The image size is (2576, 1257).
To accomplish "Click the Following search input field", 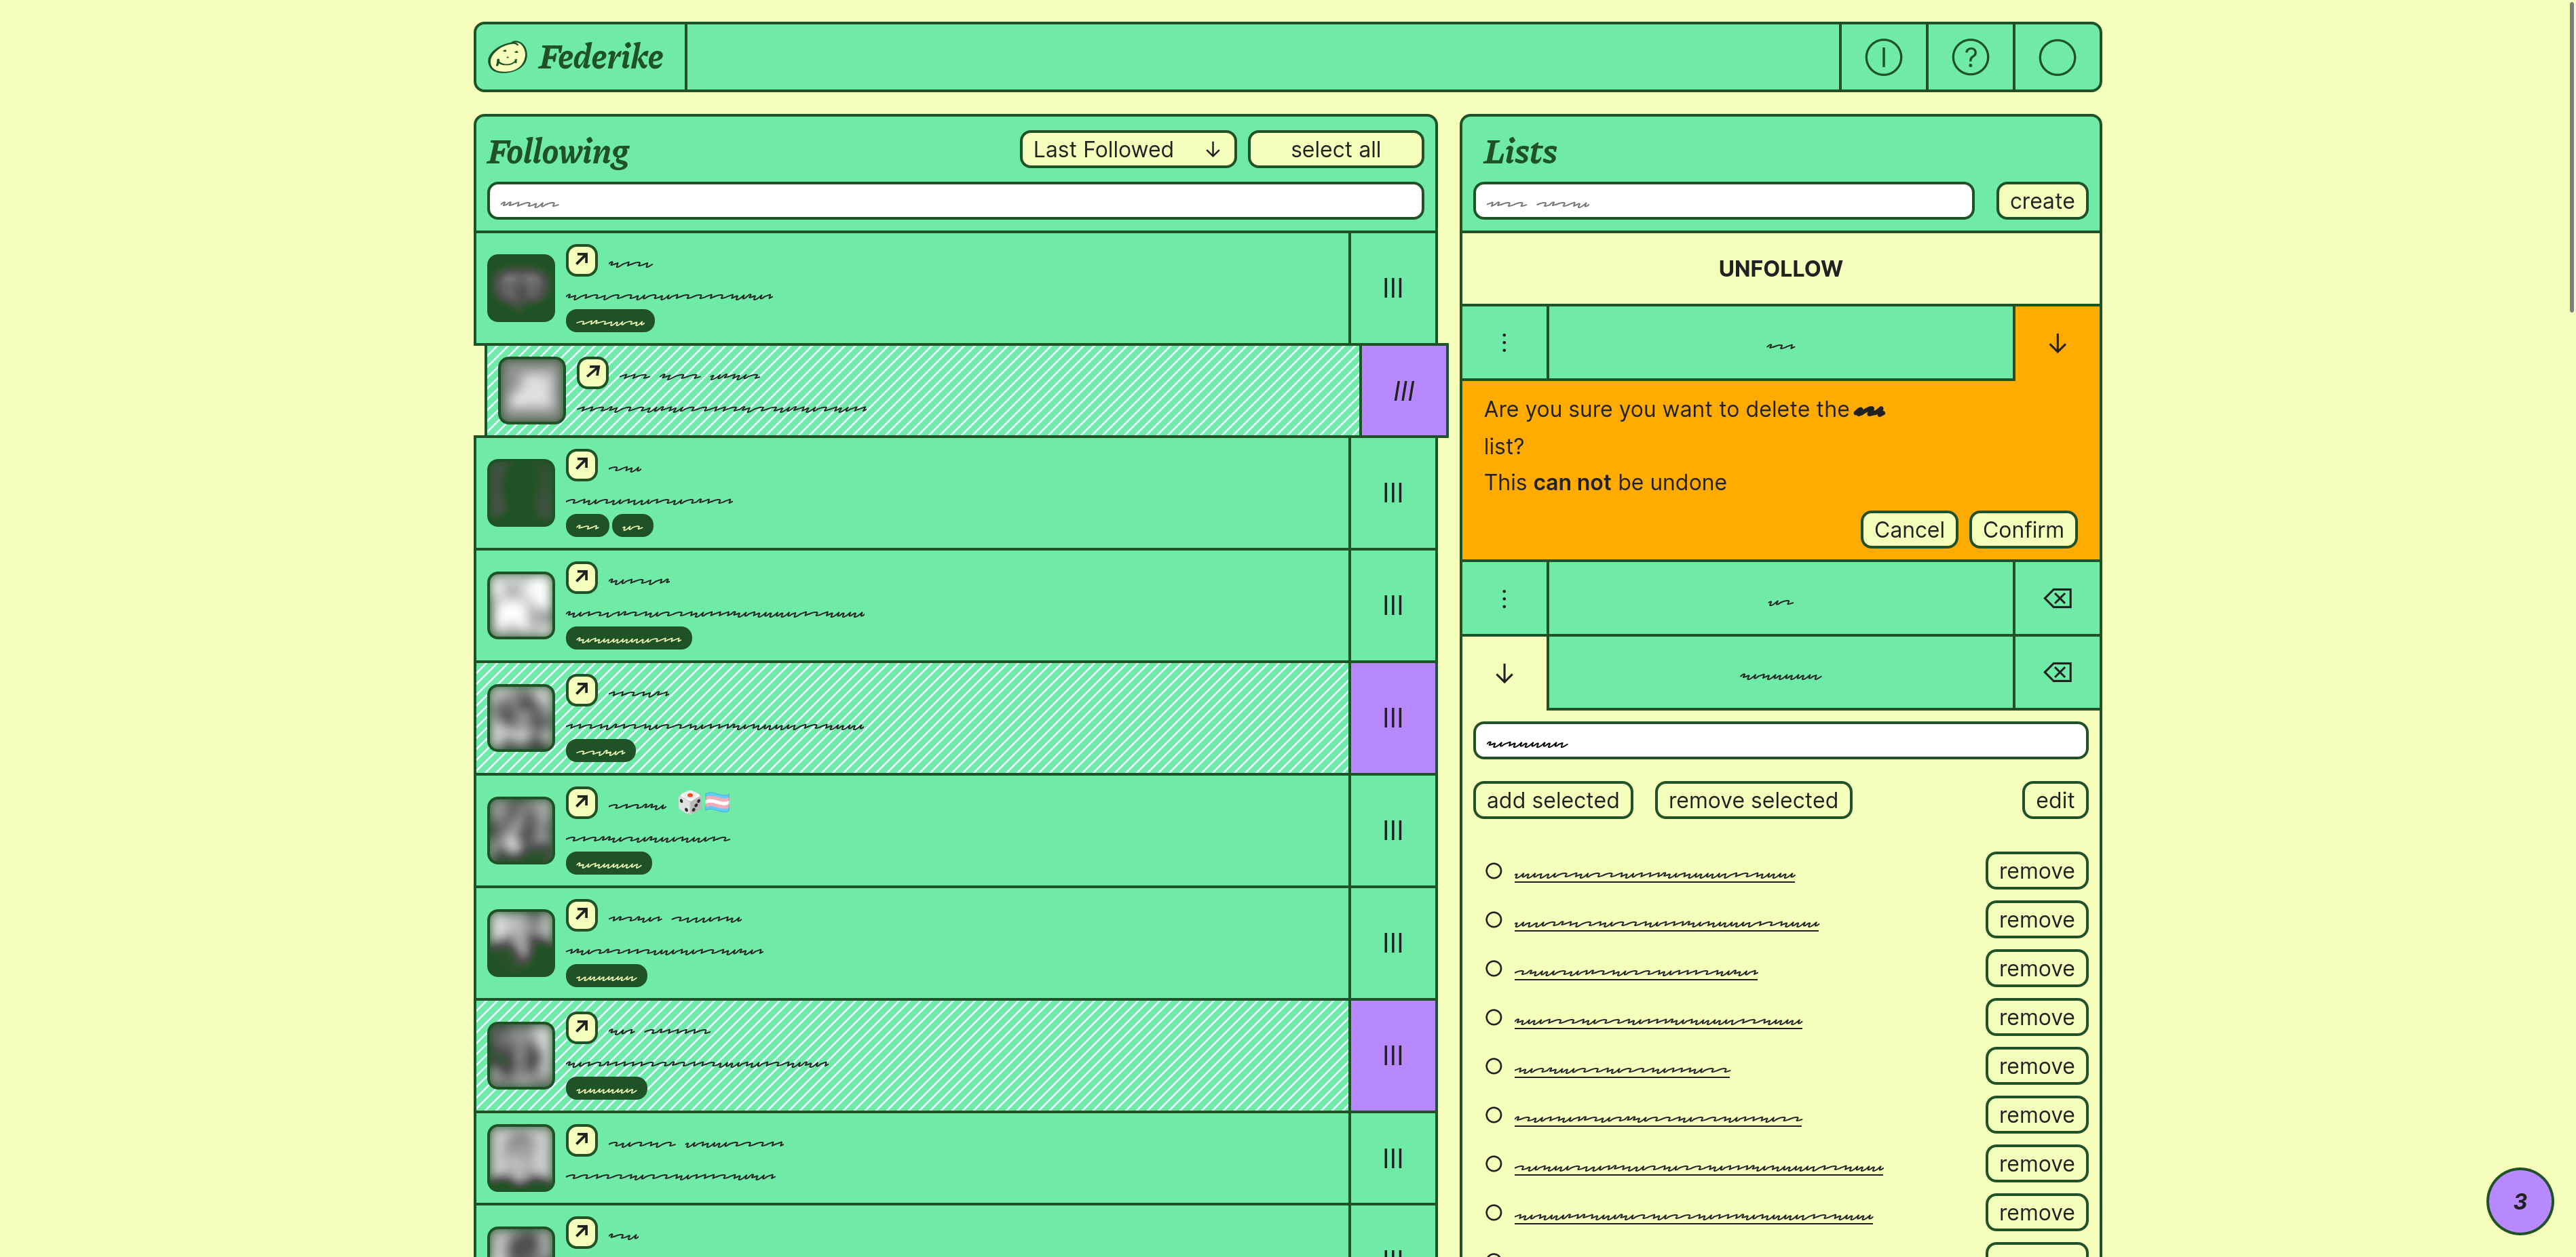I will pos(954,201).
